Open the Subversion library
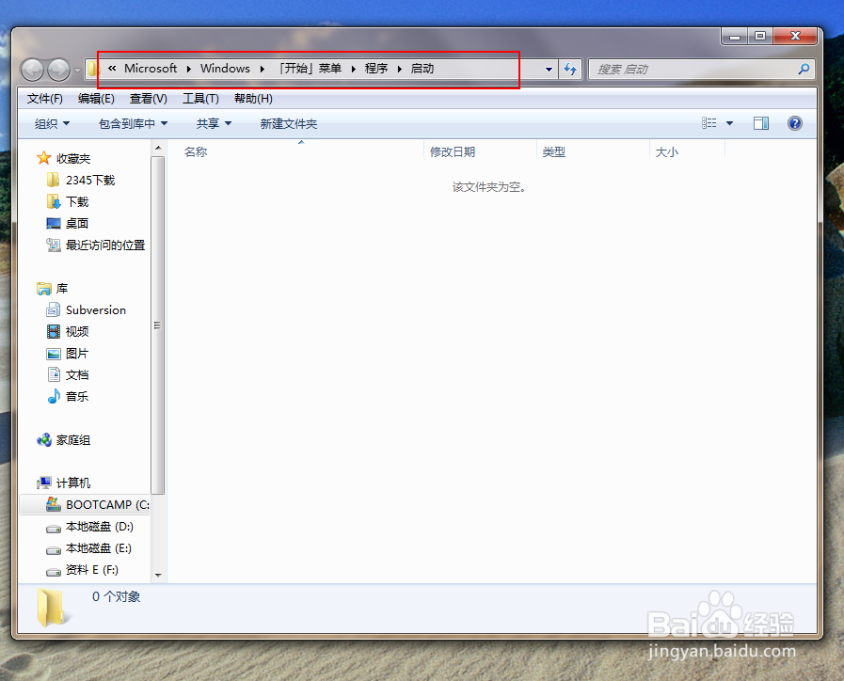Viewport: 844px width, 681px height. [87, 309]
